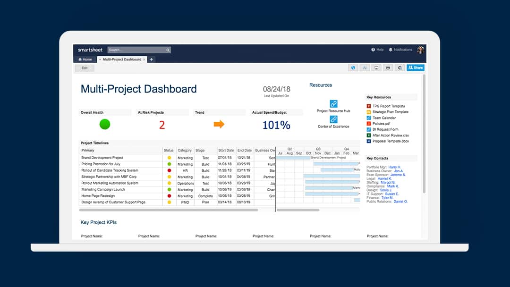Open contact Sonia J.
The height and width of the screenshot is (287, 510).
[x=386, y=190]
